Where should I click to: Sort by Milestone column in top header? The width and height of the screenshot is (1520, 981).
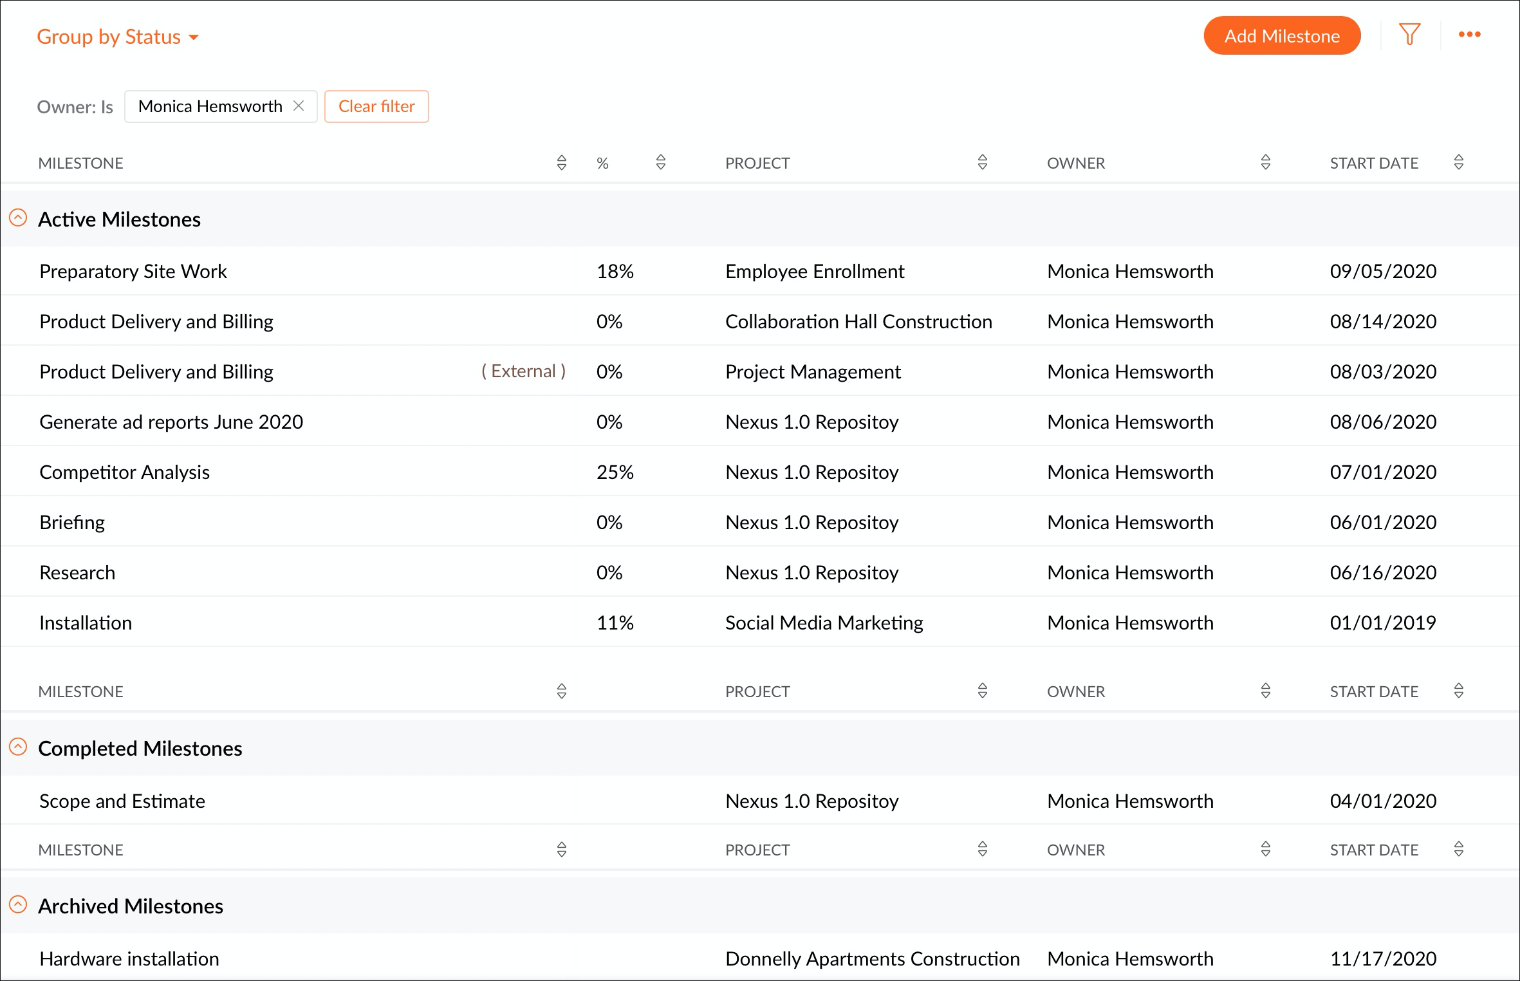pyautogui.click(x=561, y=162)
